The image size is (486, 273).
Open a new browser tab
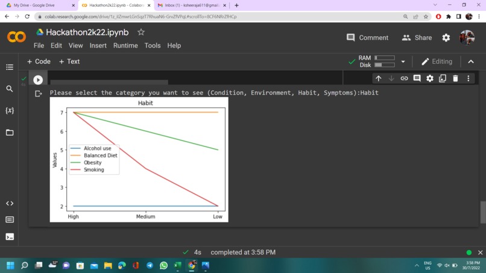point(236,5)
